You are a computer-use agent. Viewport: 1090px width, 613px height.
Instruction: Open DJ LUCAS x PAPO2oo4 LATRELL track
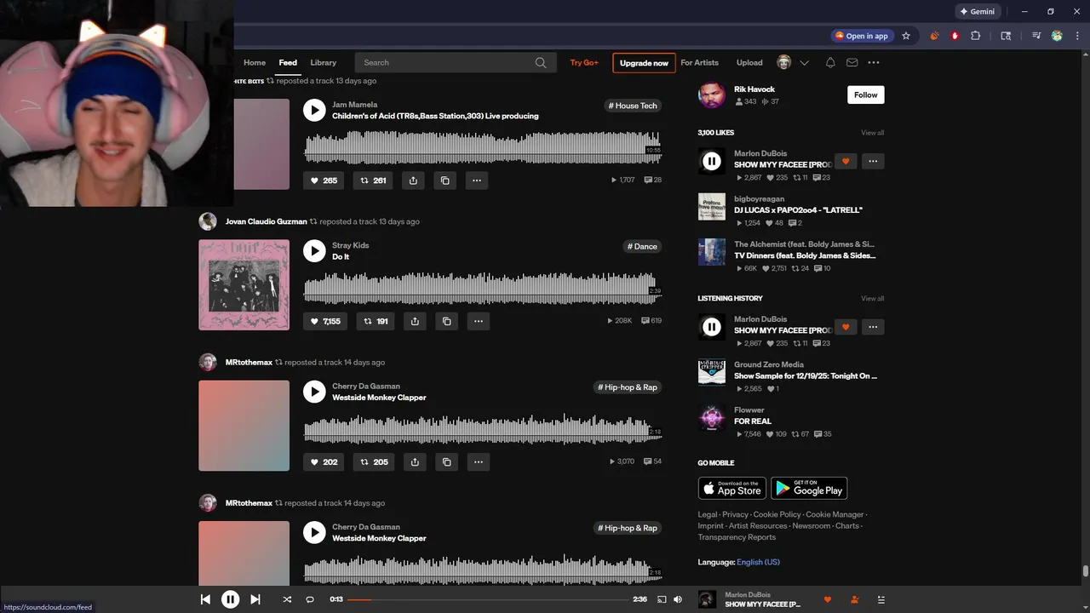[798, 210]
